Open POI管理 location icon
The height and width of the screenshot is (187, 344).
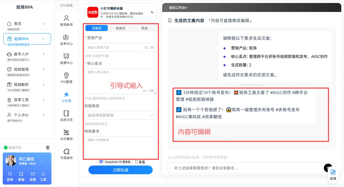coord(66,75)
